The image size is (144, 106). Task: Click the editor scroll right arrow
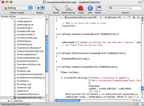coord(139,100)
